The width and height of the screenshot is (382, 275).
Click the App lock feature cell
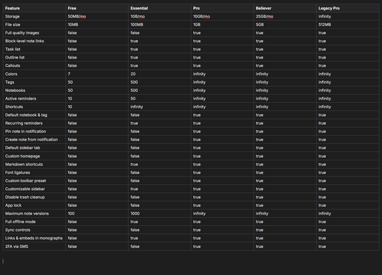pos(14,205)
